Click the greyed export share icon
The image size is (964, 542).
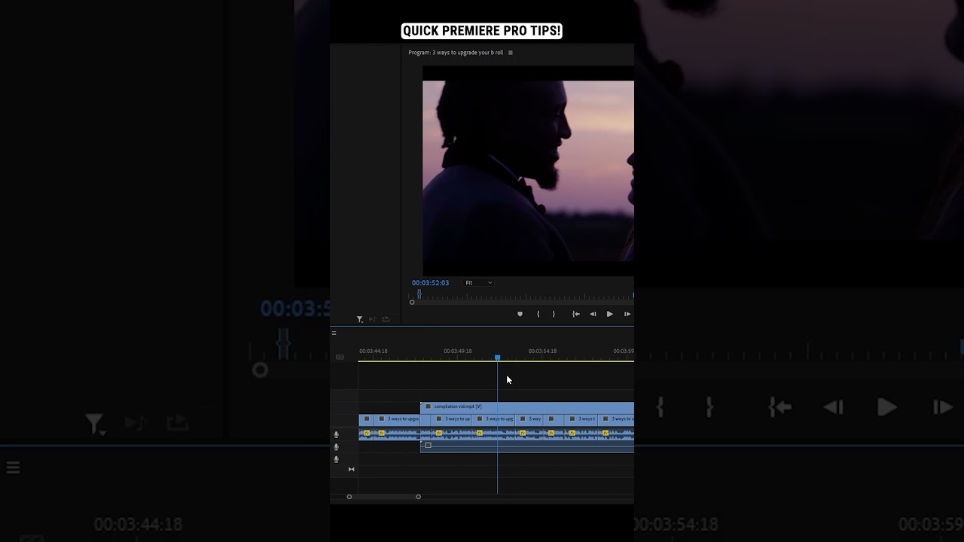click(x=386, y=319)
